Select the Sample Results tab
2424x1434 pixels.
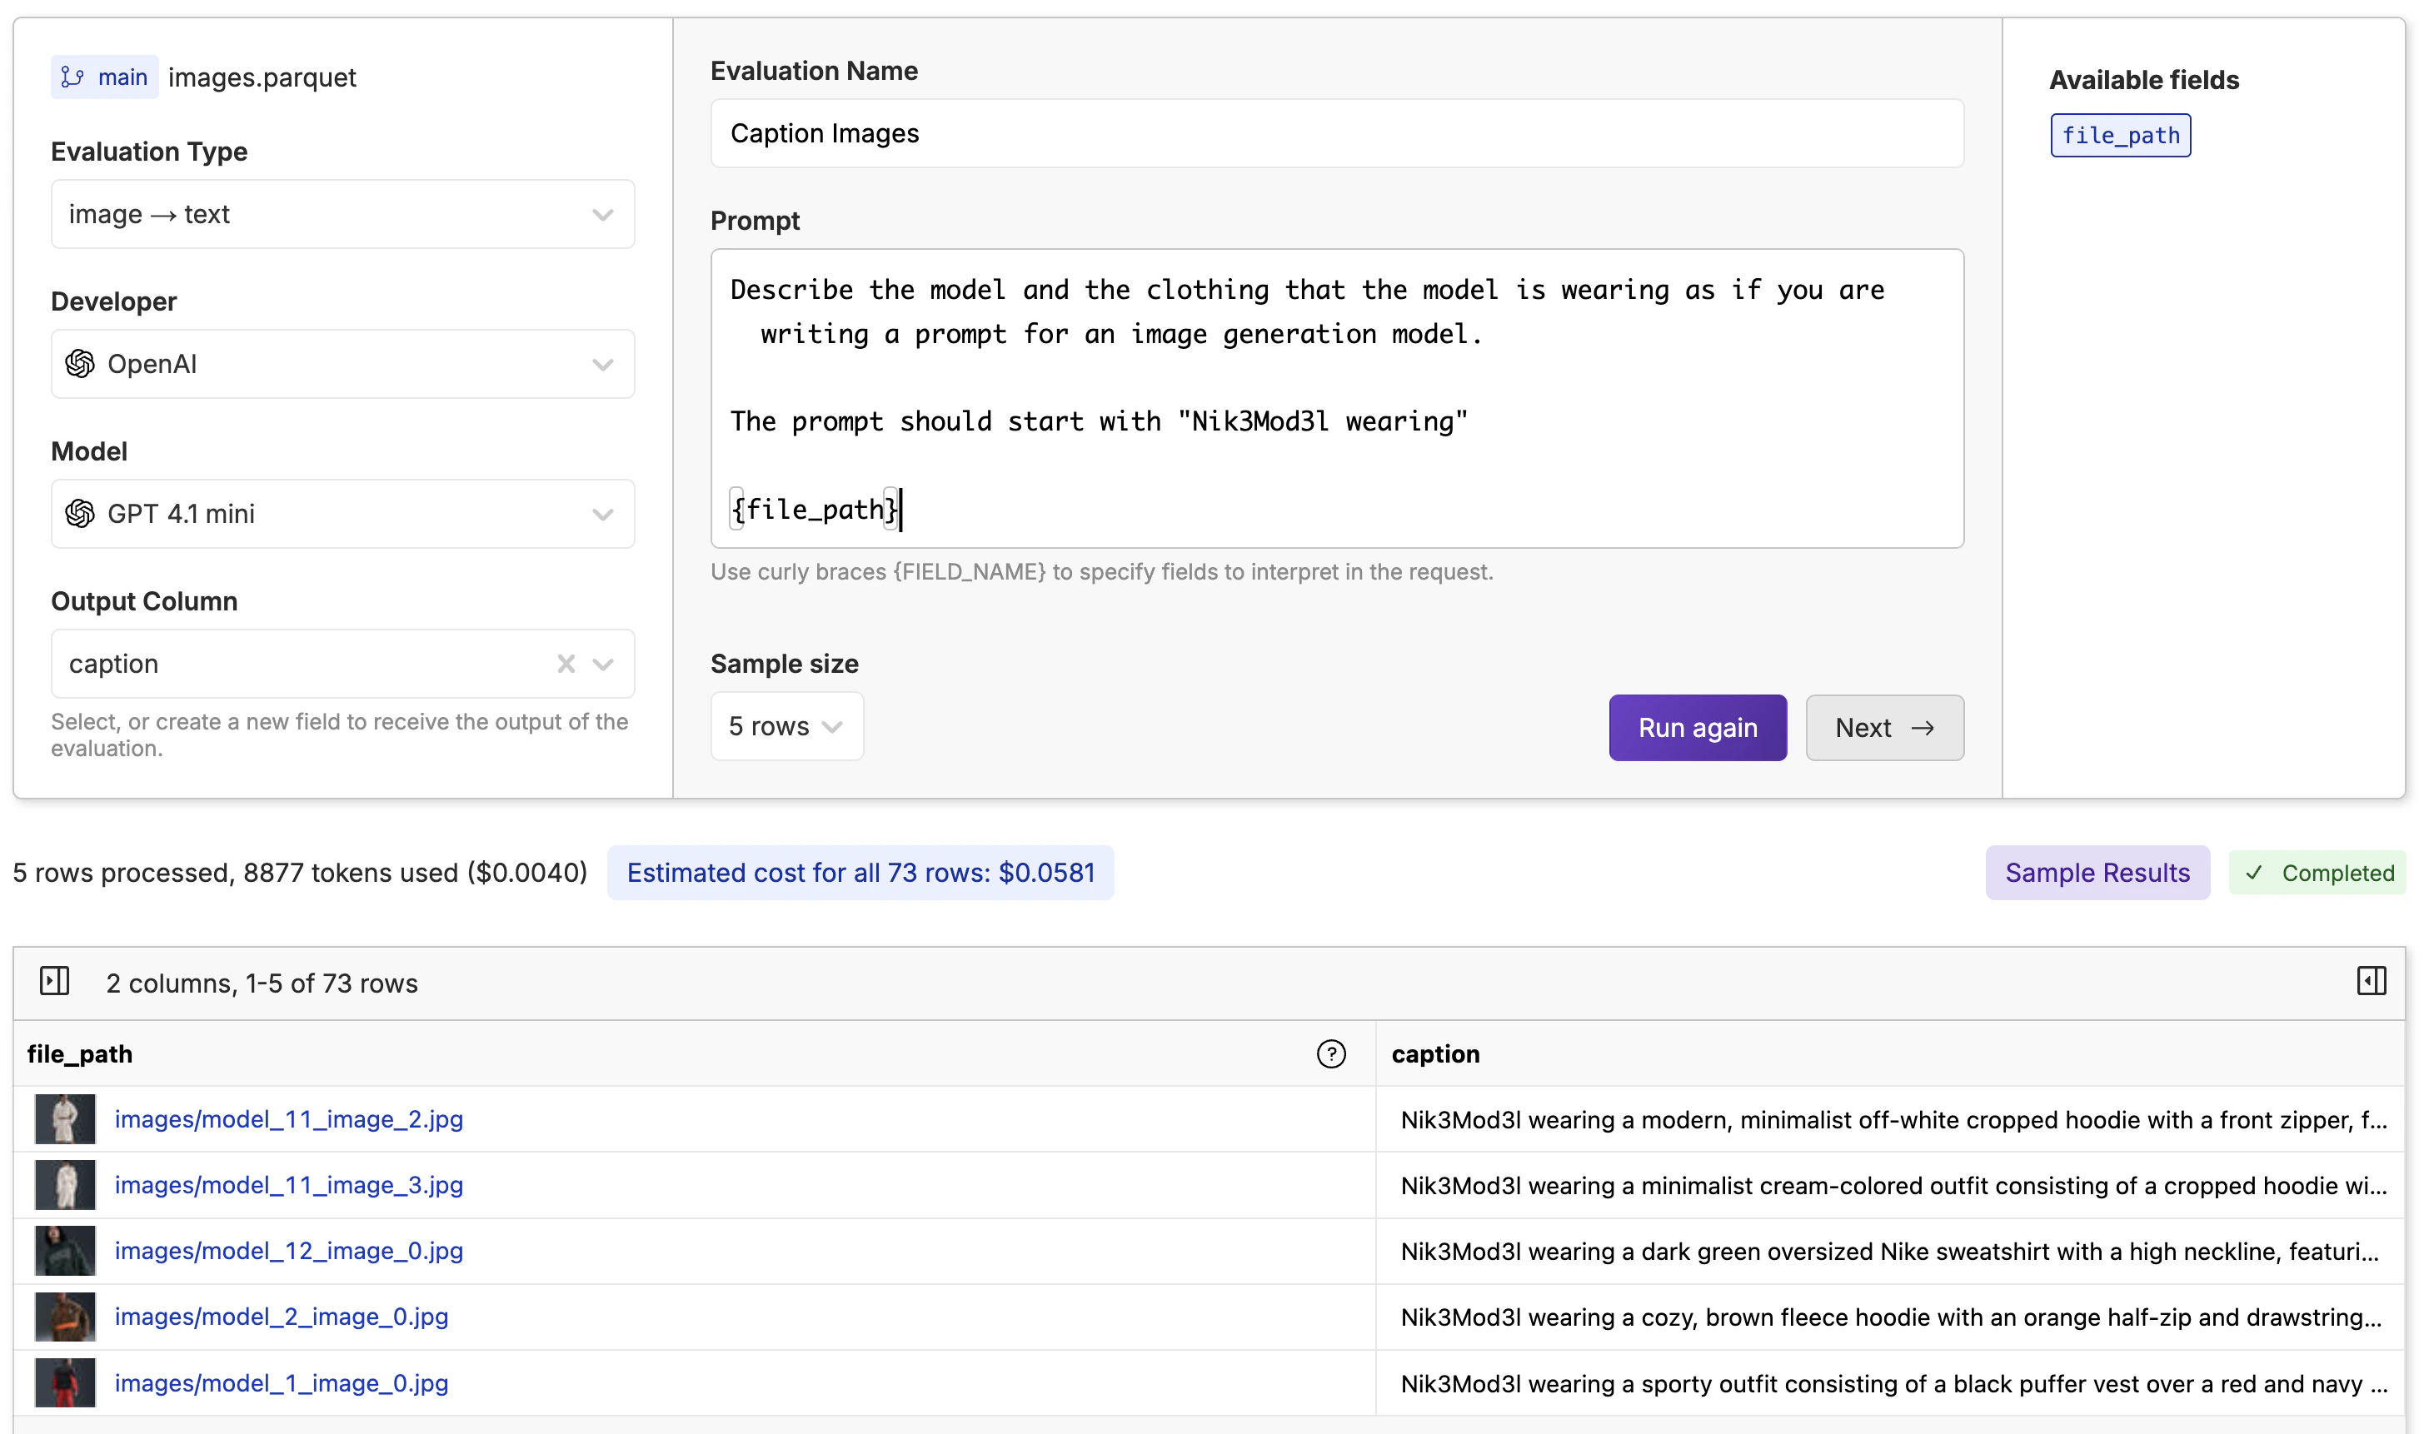[x=2097, y=874]
